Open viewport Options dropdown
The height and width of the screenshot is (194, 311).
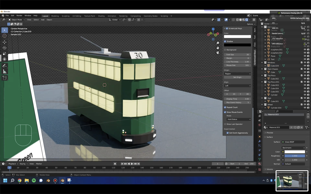251,24
